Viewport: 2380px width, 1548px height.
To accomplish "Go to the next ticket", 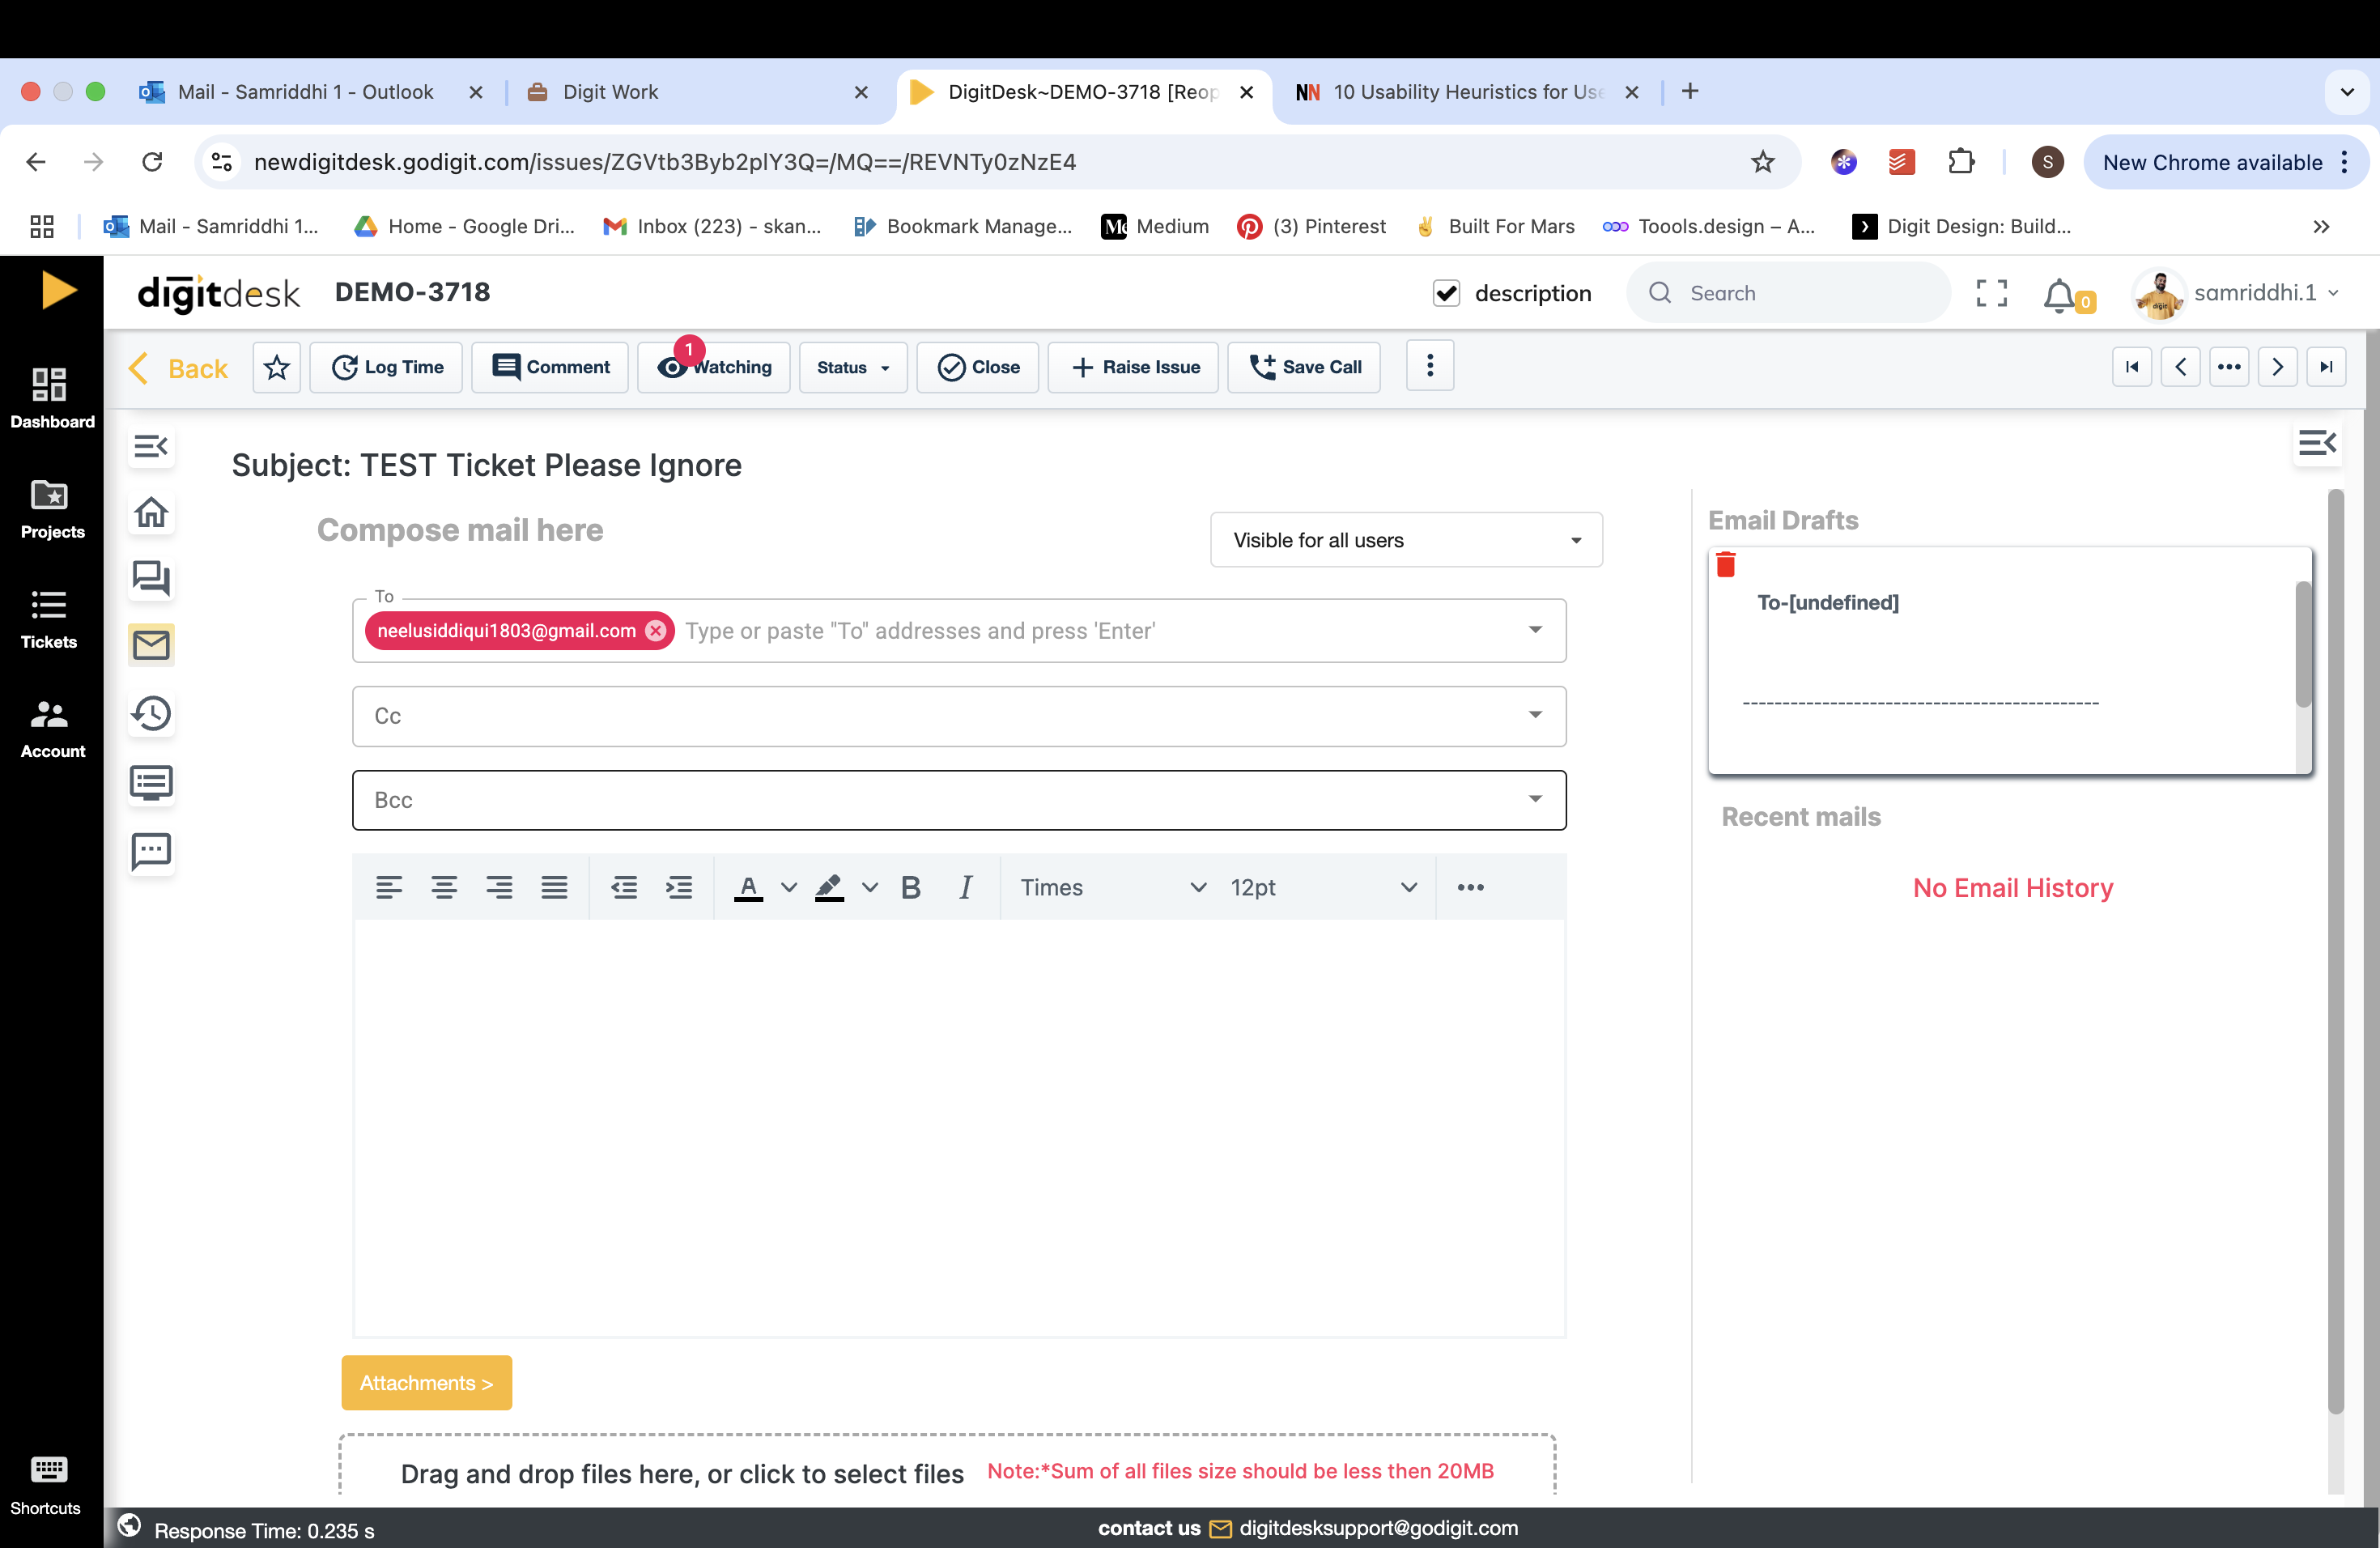I will [2277, 367].
